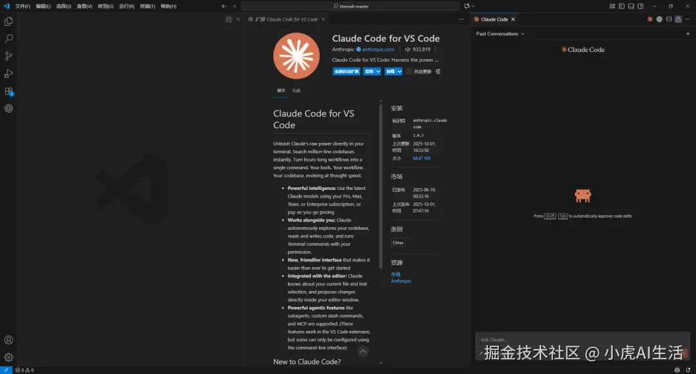This screenshot has width=696, height=374.
Task: Close the empty left editor group
Action: pyautogui.click(x=238, y=19)
